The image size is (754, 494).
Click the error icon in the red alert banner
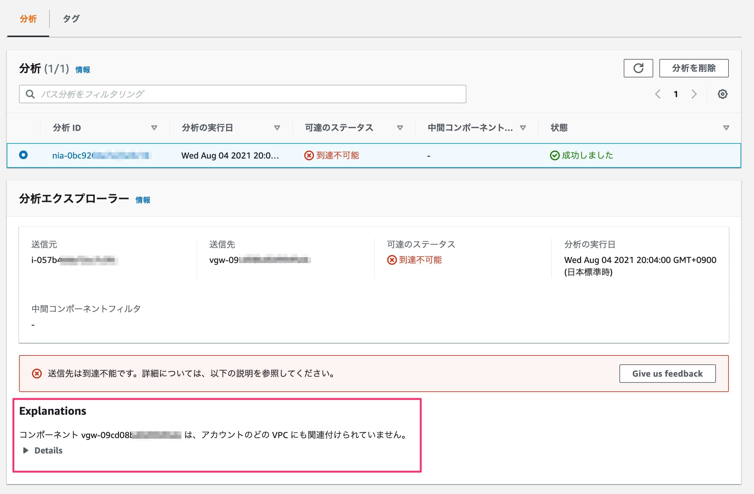click(37, 374)
